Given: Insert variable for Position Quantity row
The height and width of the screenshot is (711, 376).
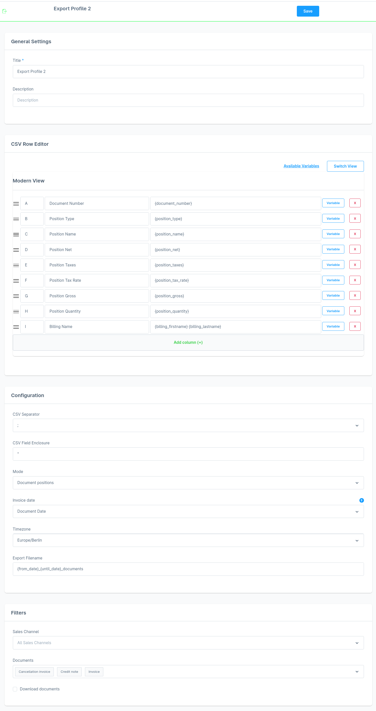Looking at the screenshot, I should point(333,311).
